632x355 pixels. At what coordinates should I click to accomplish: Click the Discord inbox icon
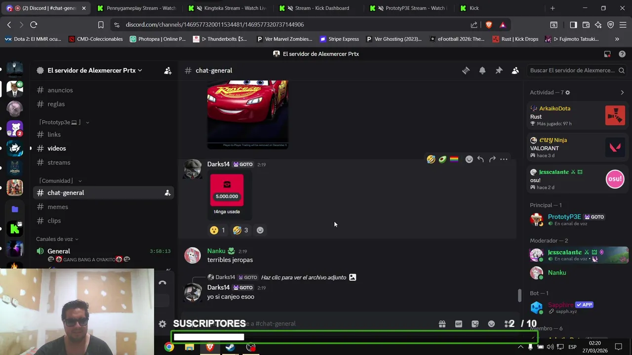point(607,54)
